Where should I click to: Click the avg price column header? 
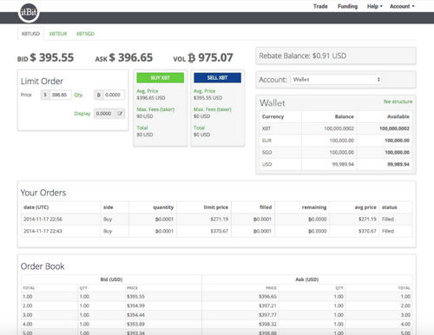coord(365,207)
